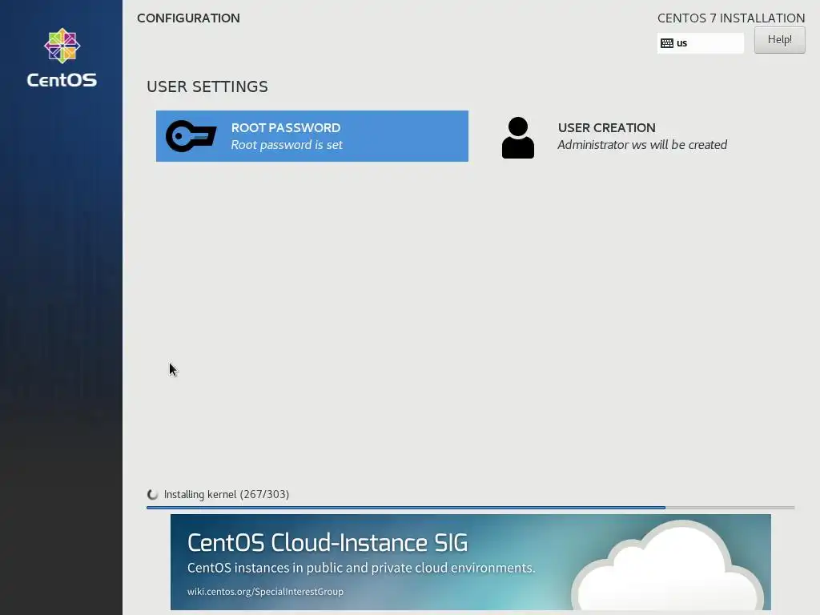Click the USER SETTINGS heading

point(207,86)
